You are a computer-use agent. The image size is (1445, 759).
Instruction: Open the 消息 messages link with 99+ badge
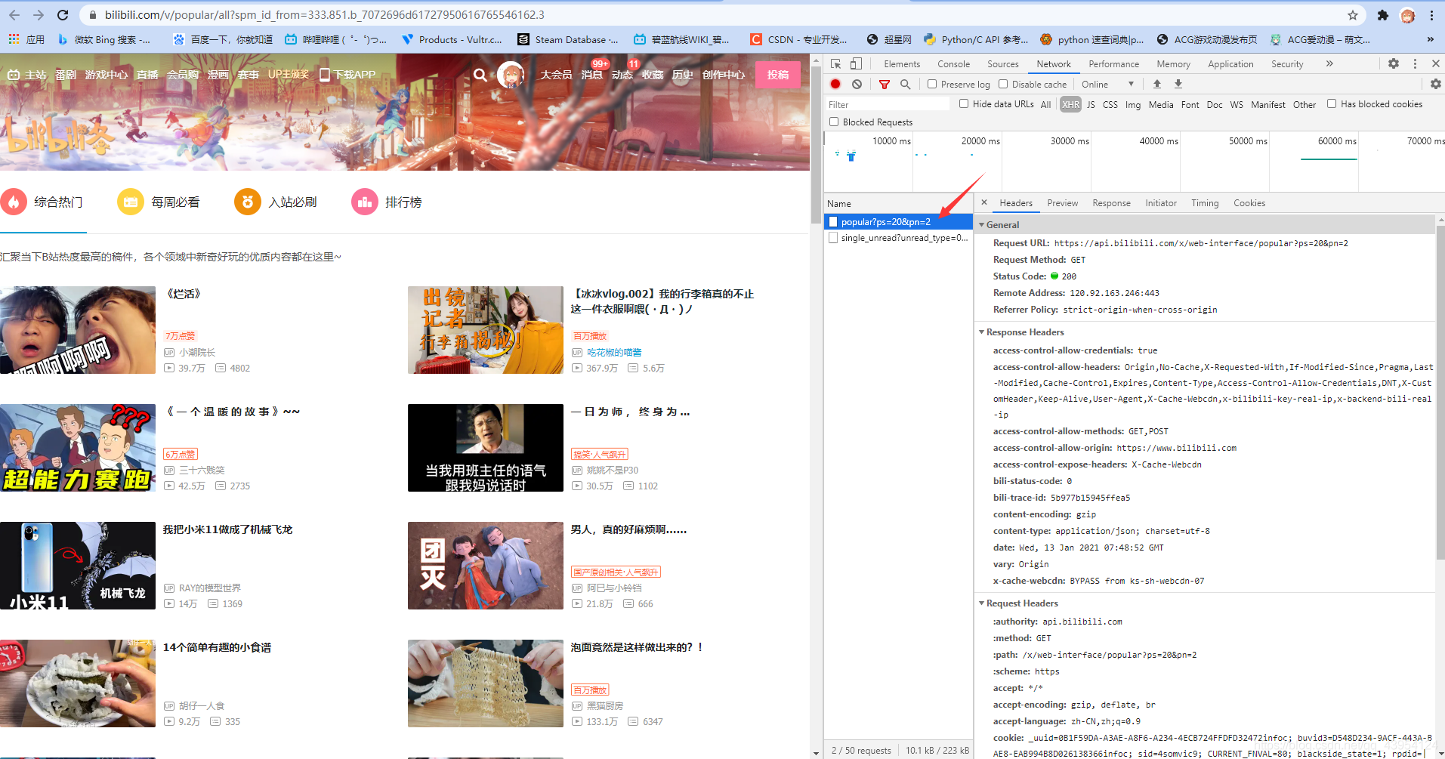(592, 75)
